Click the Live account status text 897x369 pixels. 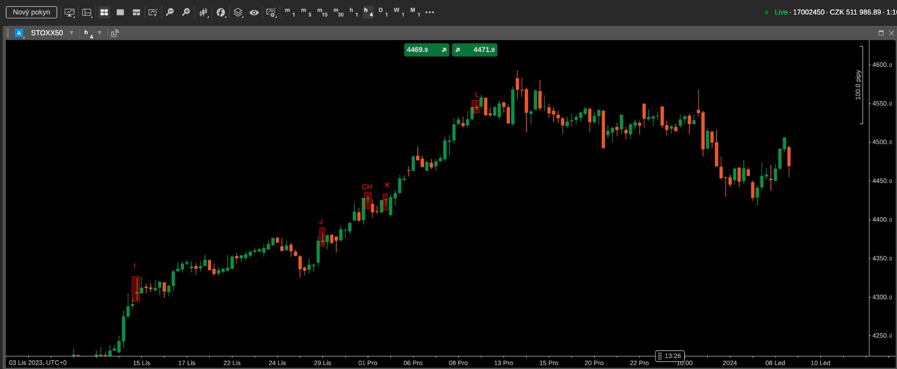tap(781, 12)
